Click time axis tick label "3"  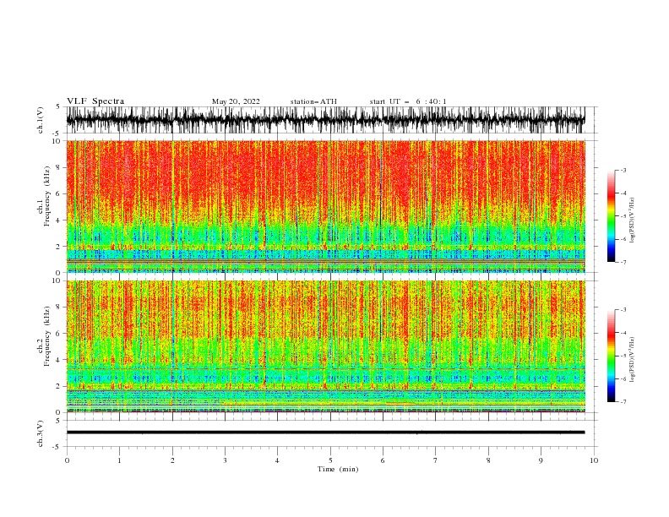click(225, 460)
